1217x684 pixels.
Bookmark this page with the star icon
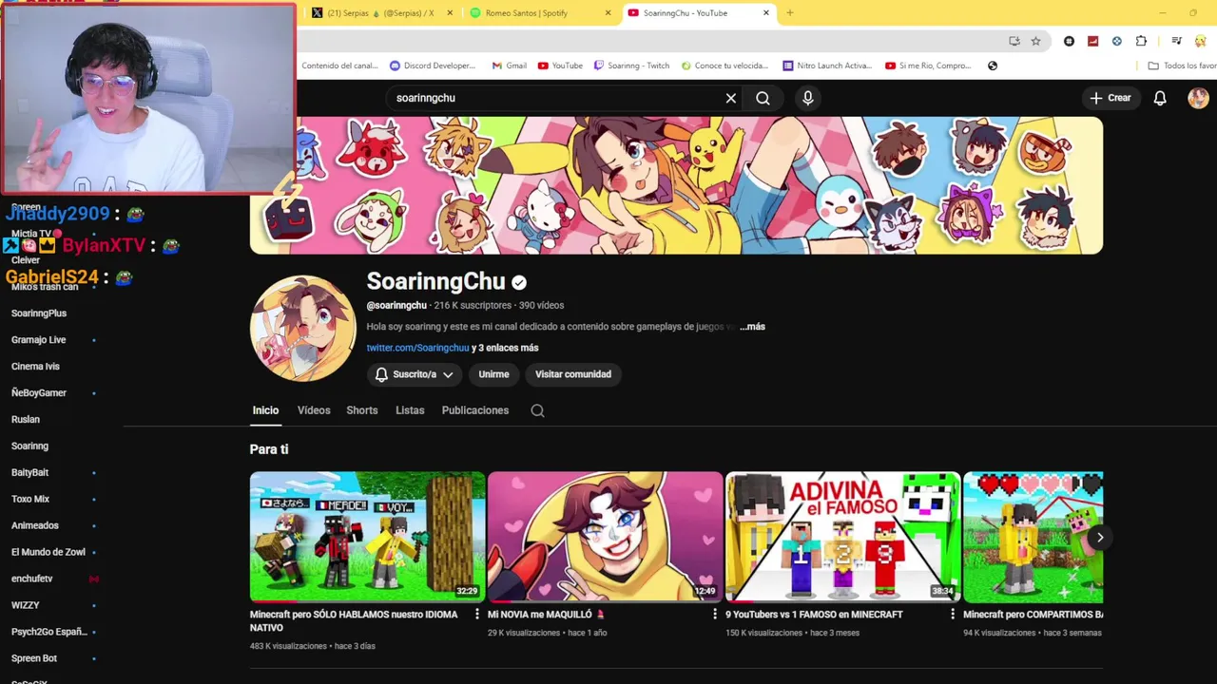pyautogui.click(x=1035, y=41)
